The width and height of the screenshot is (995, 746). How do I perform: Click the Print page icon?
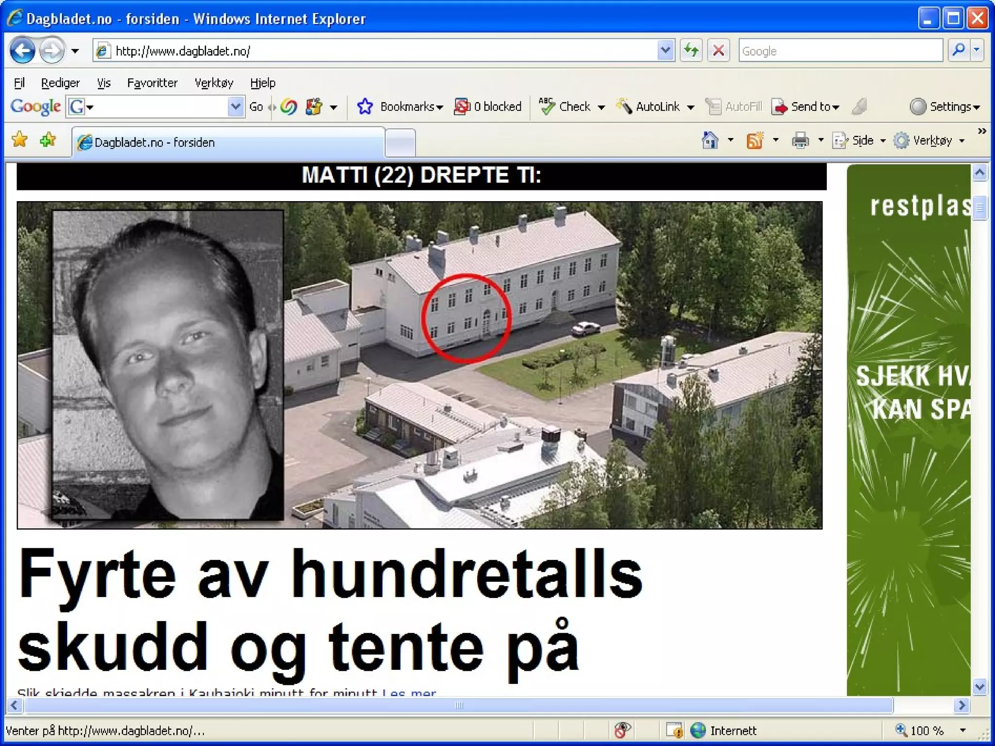[x=800, y=140]
